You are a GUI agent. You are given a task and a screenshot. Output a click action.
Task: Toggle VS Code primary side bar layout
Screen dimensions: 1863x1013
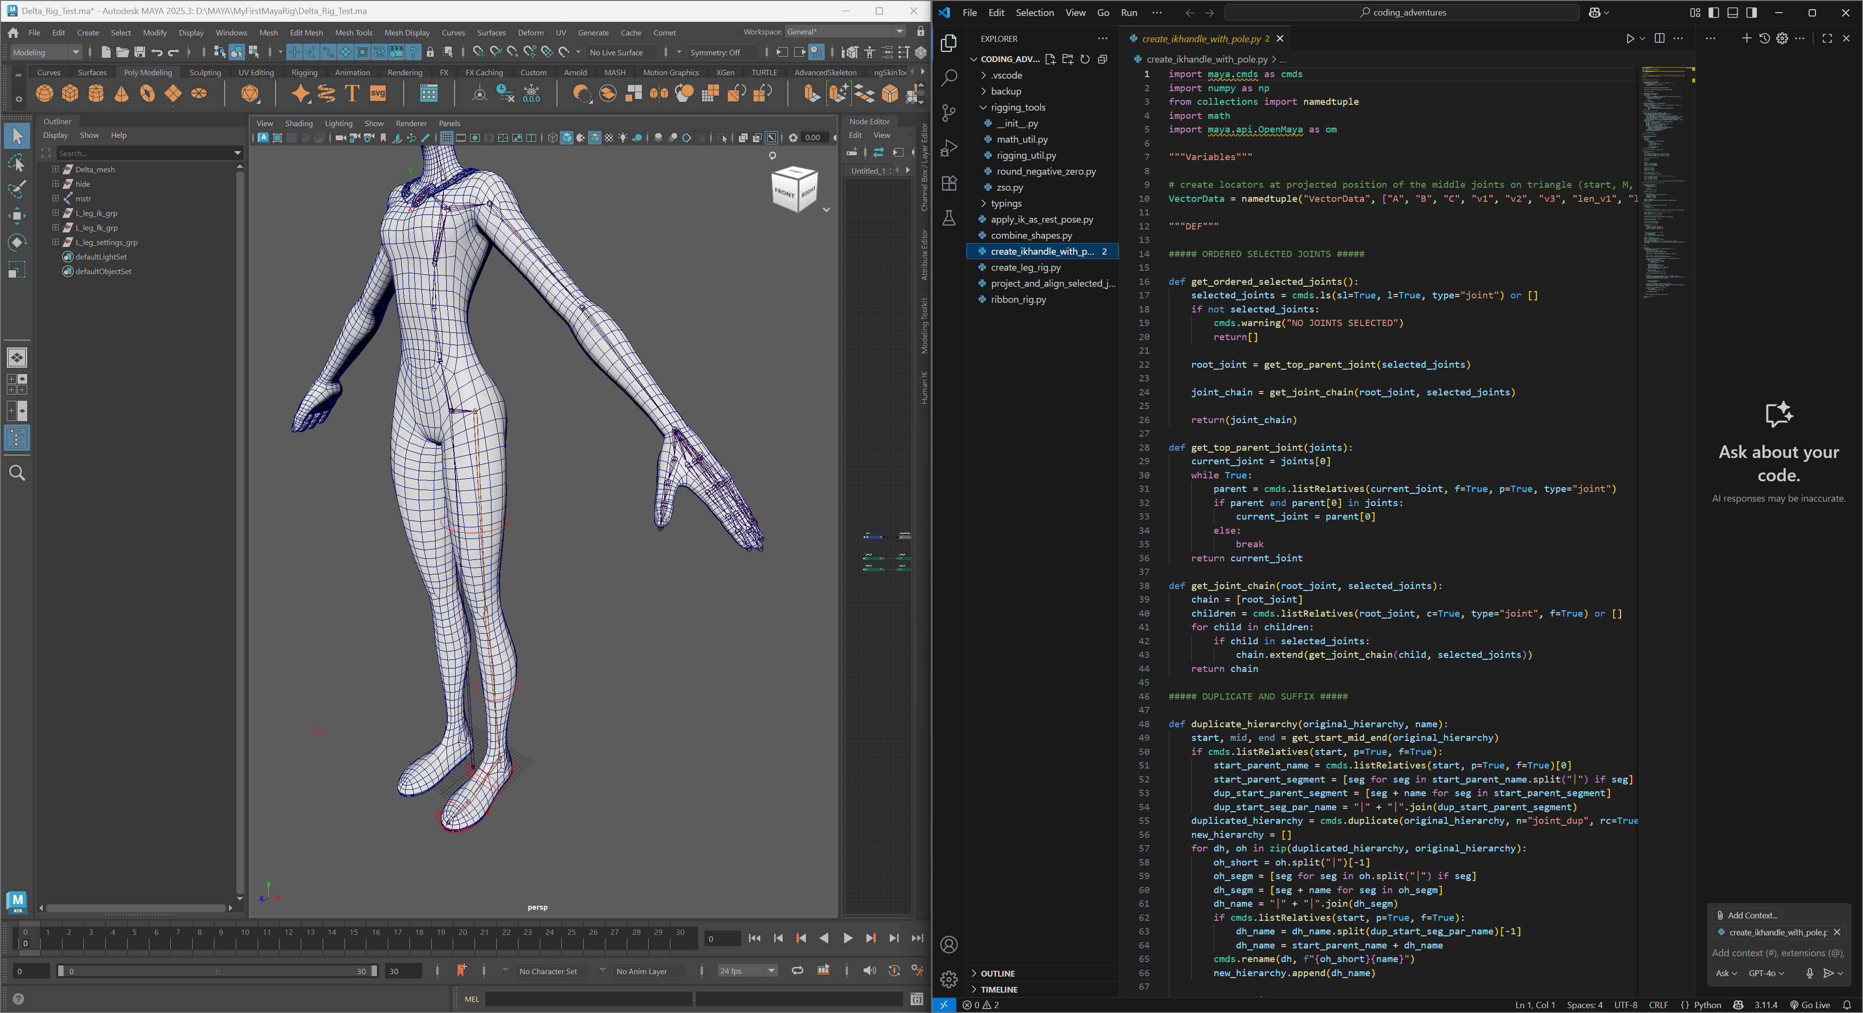click(x=1713, y=13)
